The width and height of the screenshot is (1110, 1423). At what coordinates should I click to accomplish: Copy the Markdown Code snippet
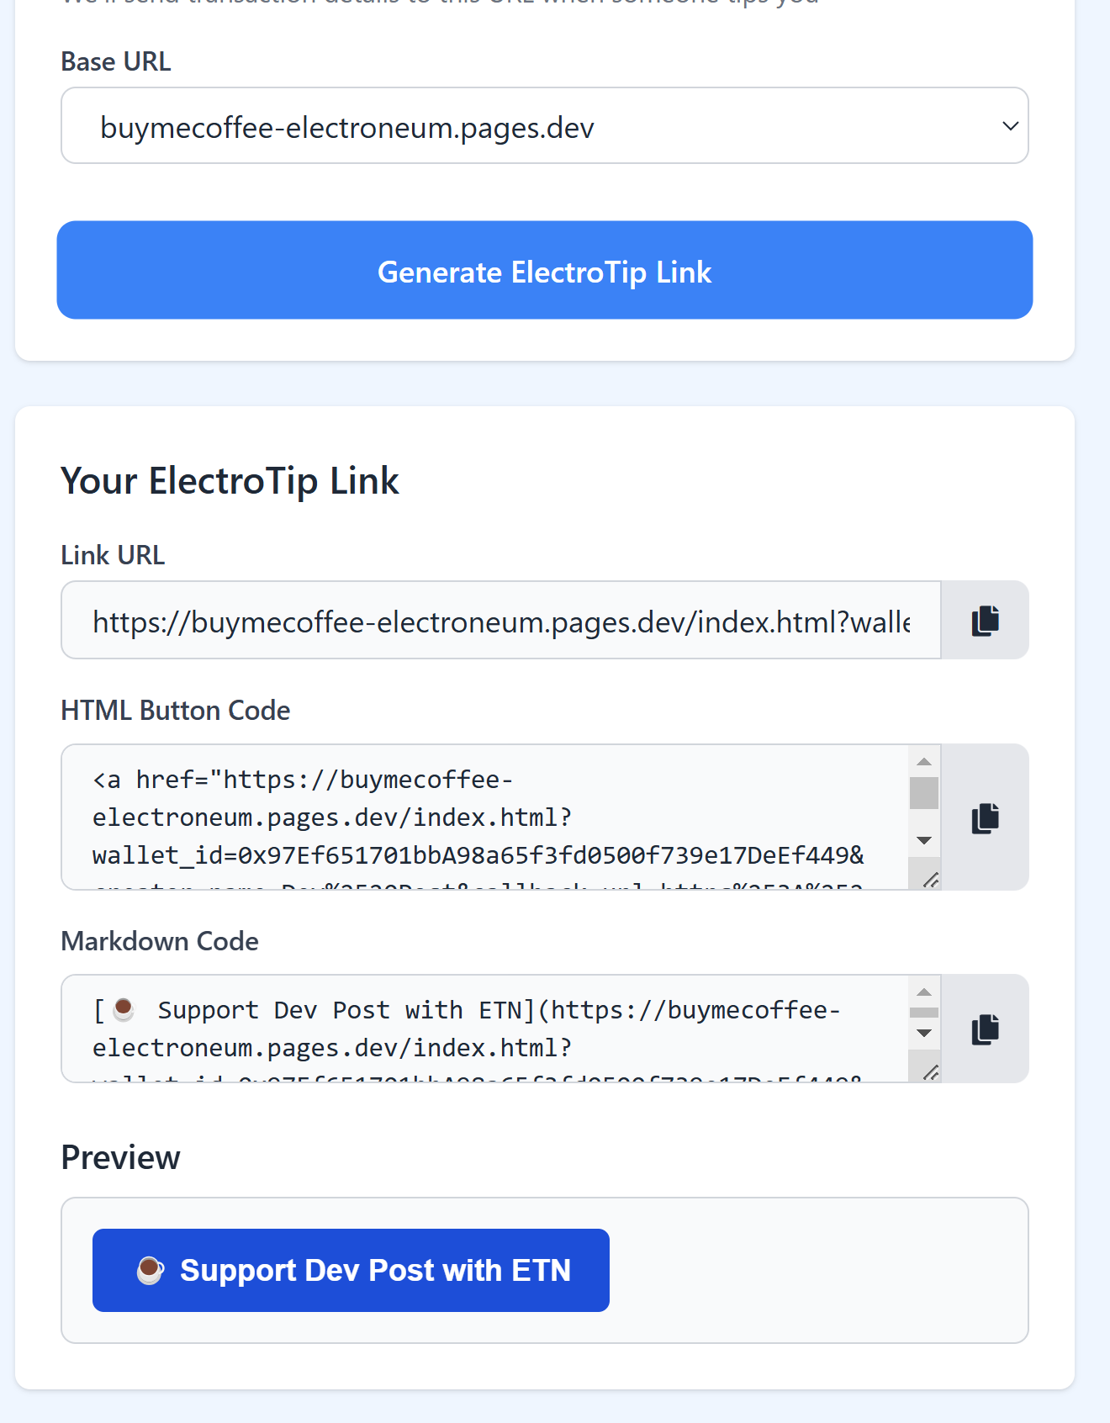pos(985,1029)
